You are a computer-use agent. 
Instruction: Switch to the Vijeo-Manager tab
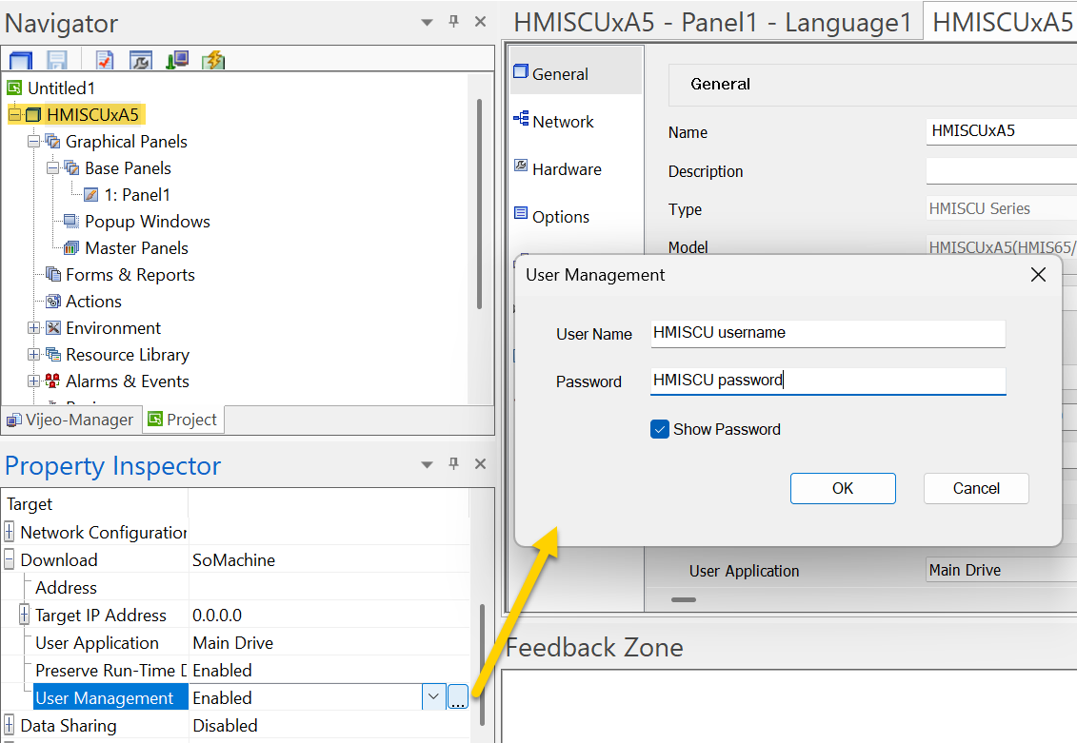click(x=70, y=420)
